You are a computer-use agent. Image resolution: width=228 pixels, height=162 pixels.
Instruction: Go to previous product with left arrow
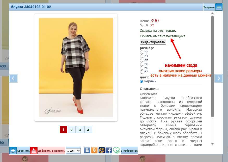click(x=13, y=78)
